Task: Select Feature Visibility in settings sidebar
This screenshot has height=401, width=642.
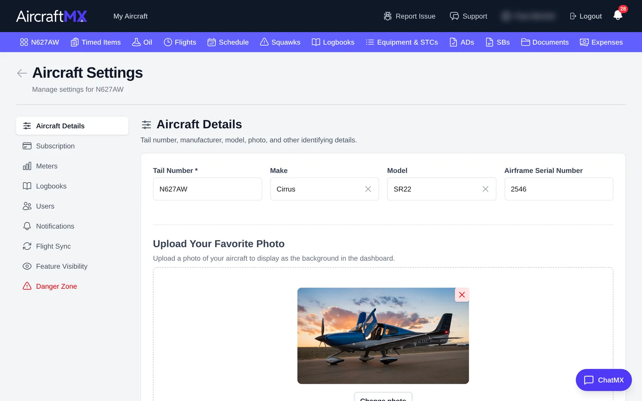Action: [x=72, y=266]
